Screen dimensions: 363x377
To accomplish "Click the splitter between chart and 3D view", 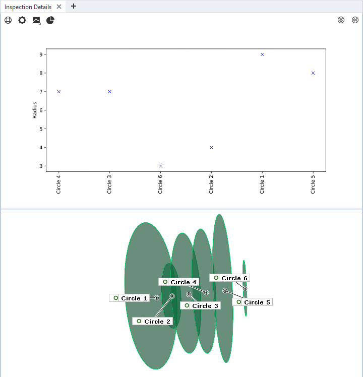I will coord(181,208).
